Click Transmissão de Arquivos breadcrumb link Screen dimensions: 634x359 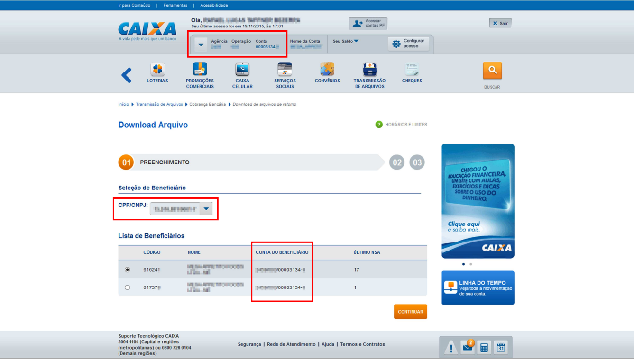coord(159,104)
